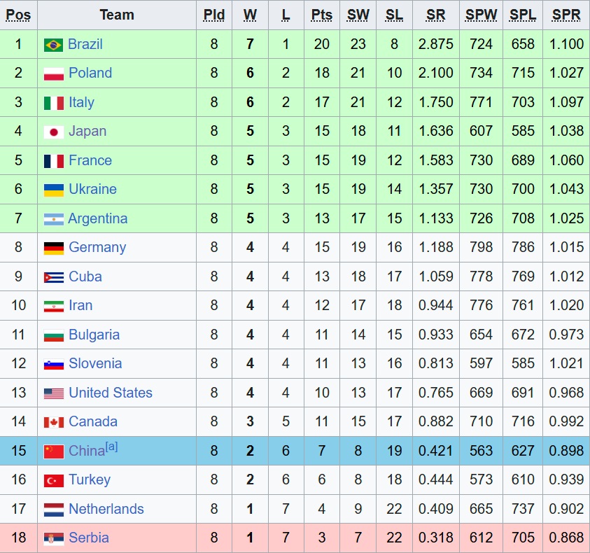Viewport: 590px width, 553px height.
Task: Click the United States flag icon
Action: [53, 393]
